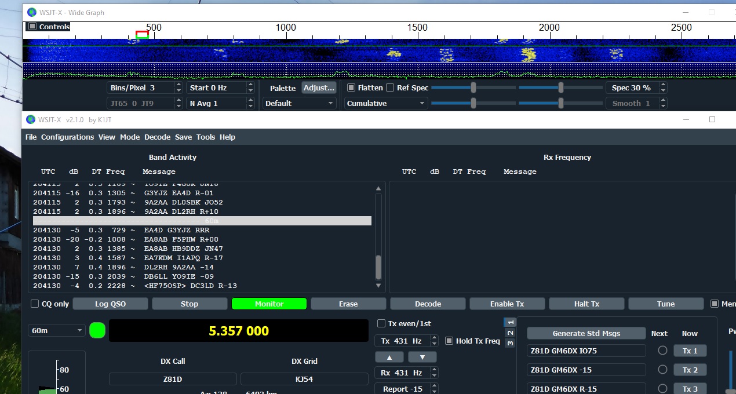736x394 pixels.
Task: Select the Next radio button for Tx 3
Action: (x=662, y=389)
